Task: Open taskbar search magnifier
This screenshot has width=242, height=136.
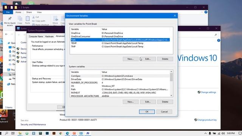Action: tap(6, 133)
